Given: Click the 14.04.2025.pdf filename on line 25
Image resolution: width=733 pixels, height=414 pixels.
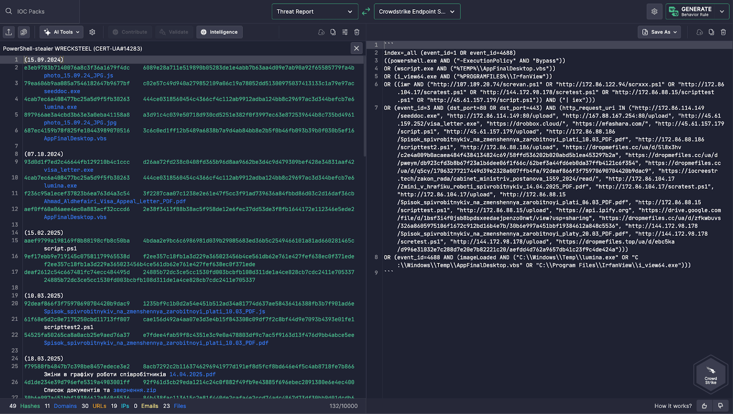Looking at the screenshot, I should pyautogui.click(x=192, y=374).
